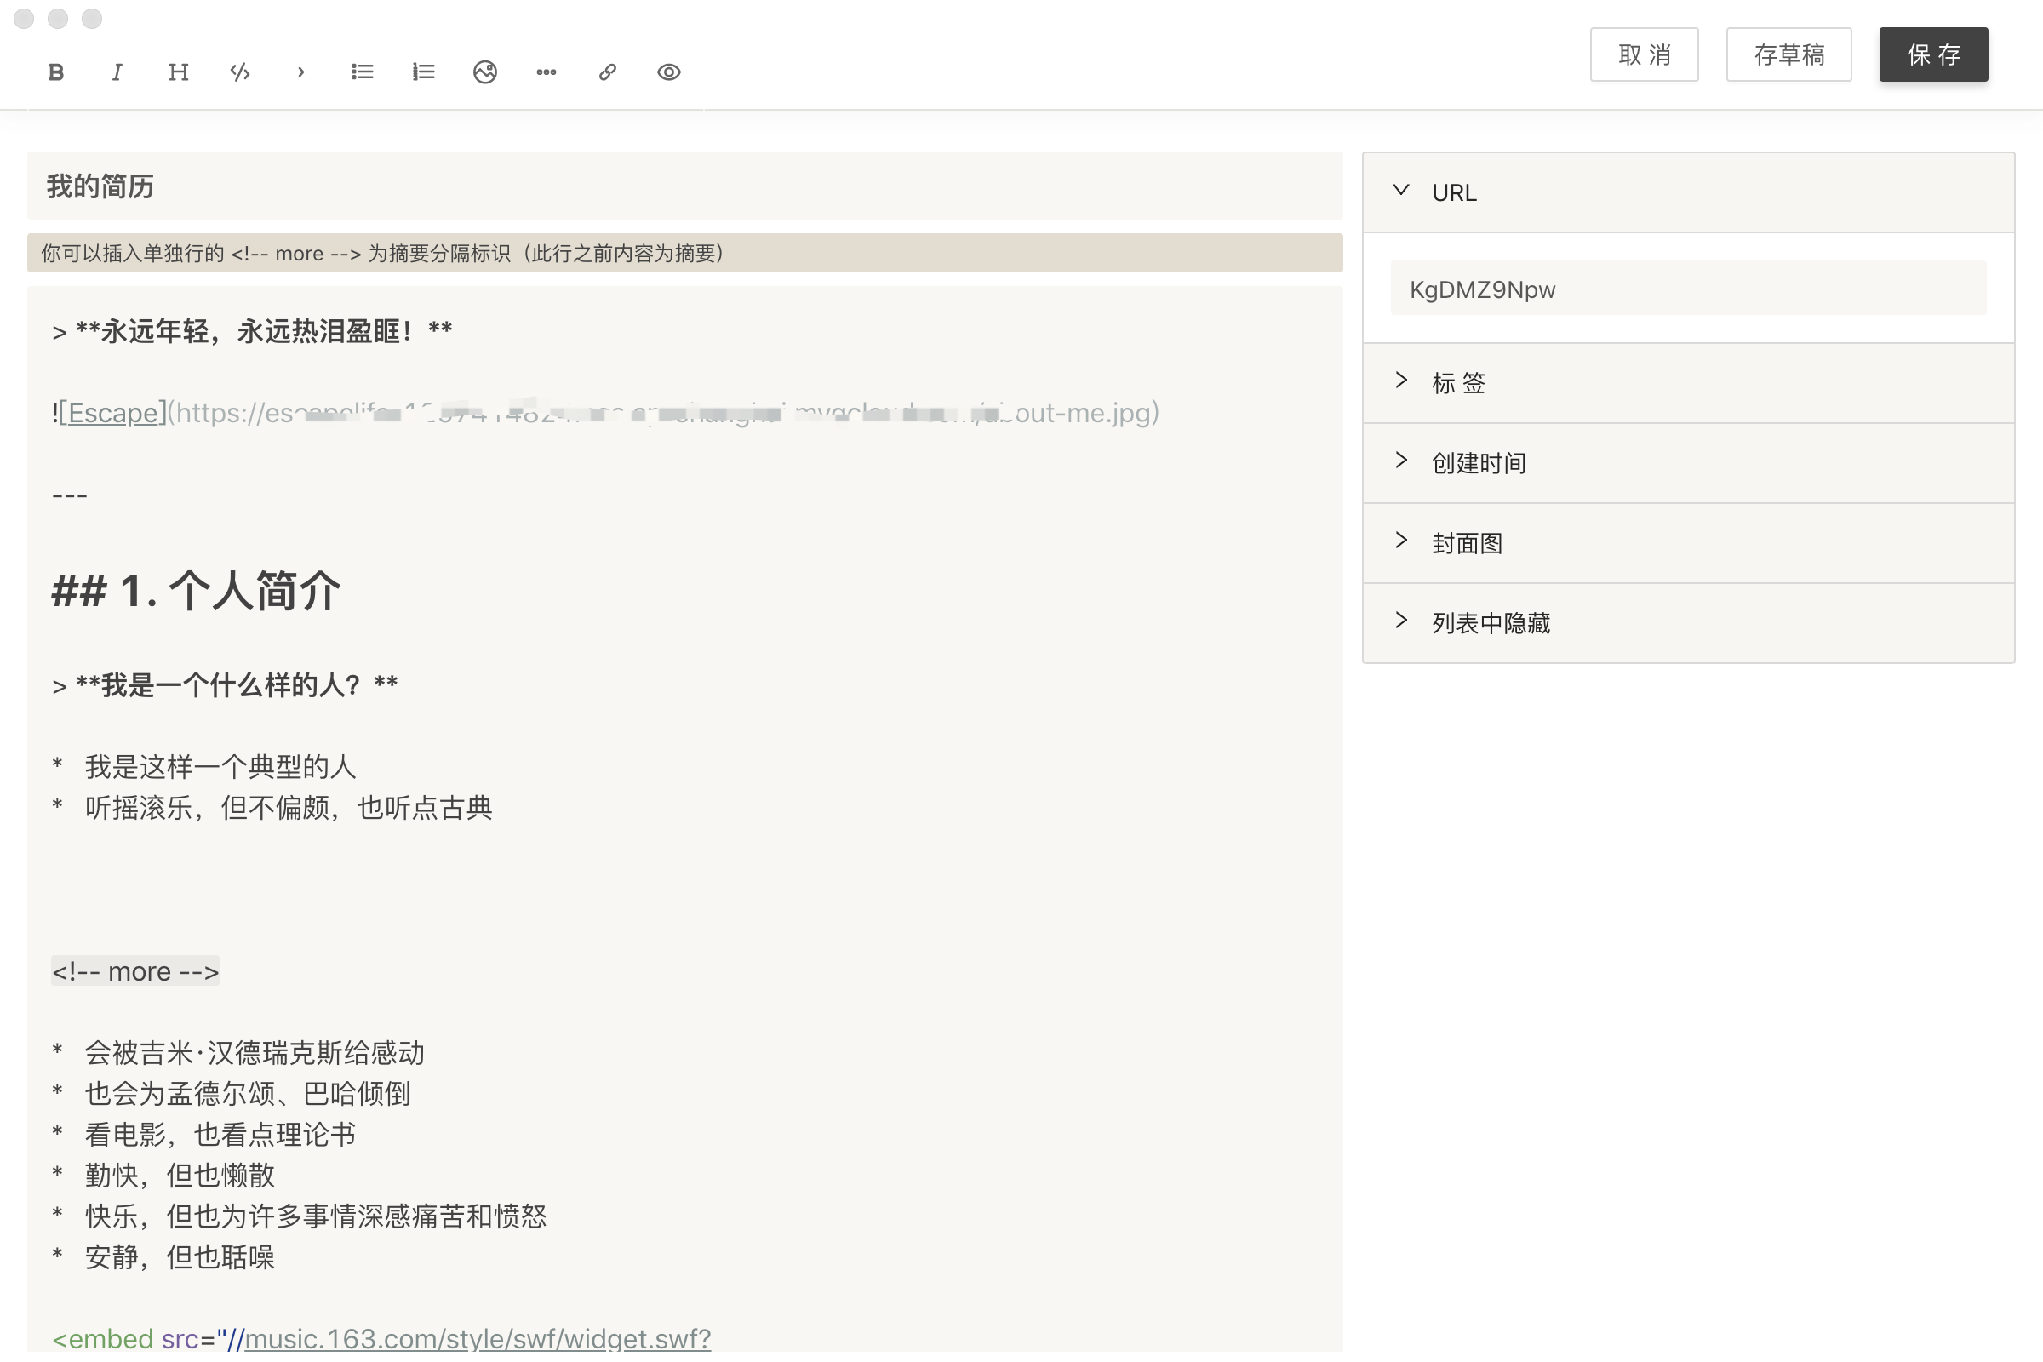This screenshot has width=2043, height=1362.
Task: Click the 保存 button to save
Action: tap(1932, 54)
